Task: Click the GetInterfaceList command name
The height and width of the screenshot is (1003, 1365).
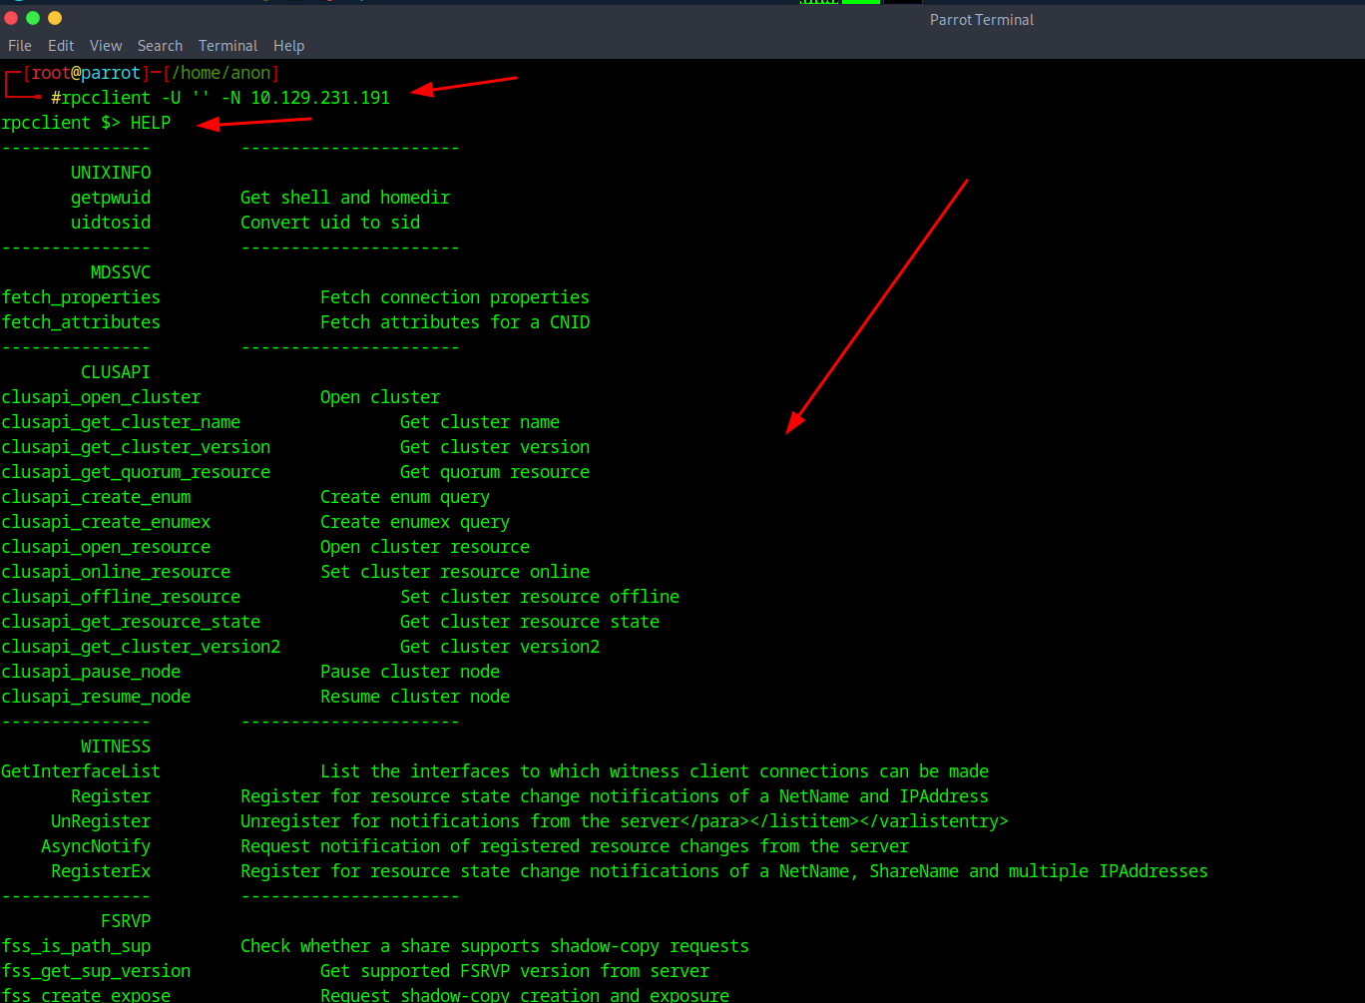Action: pyautogui.click(x=81, y=771)
